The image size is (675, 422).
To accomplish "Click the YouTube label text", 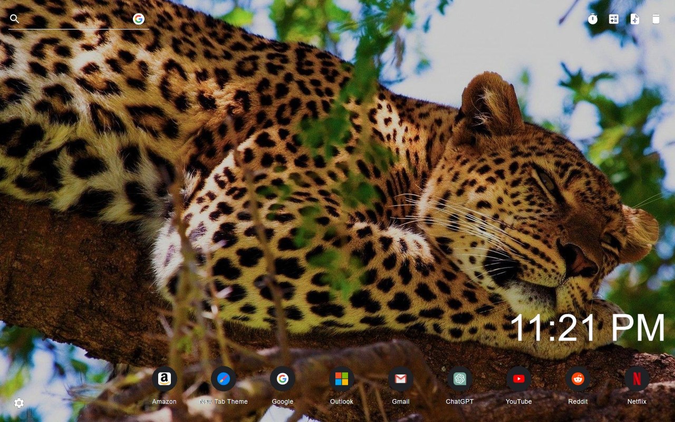I will click(x=519, y=401).
